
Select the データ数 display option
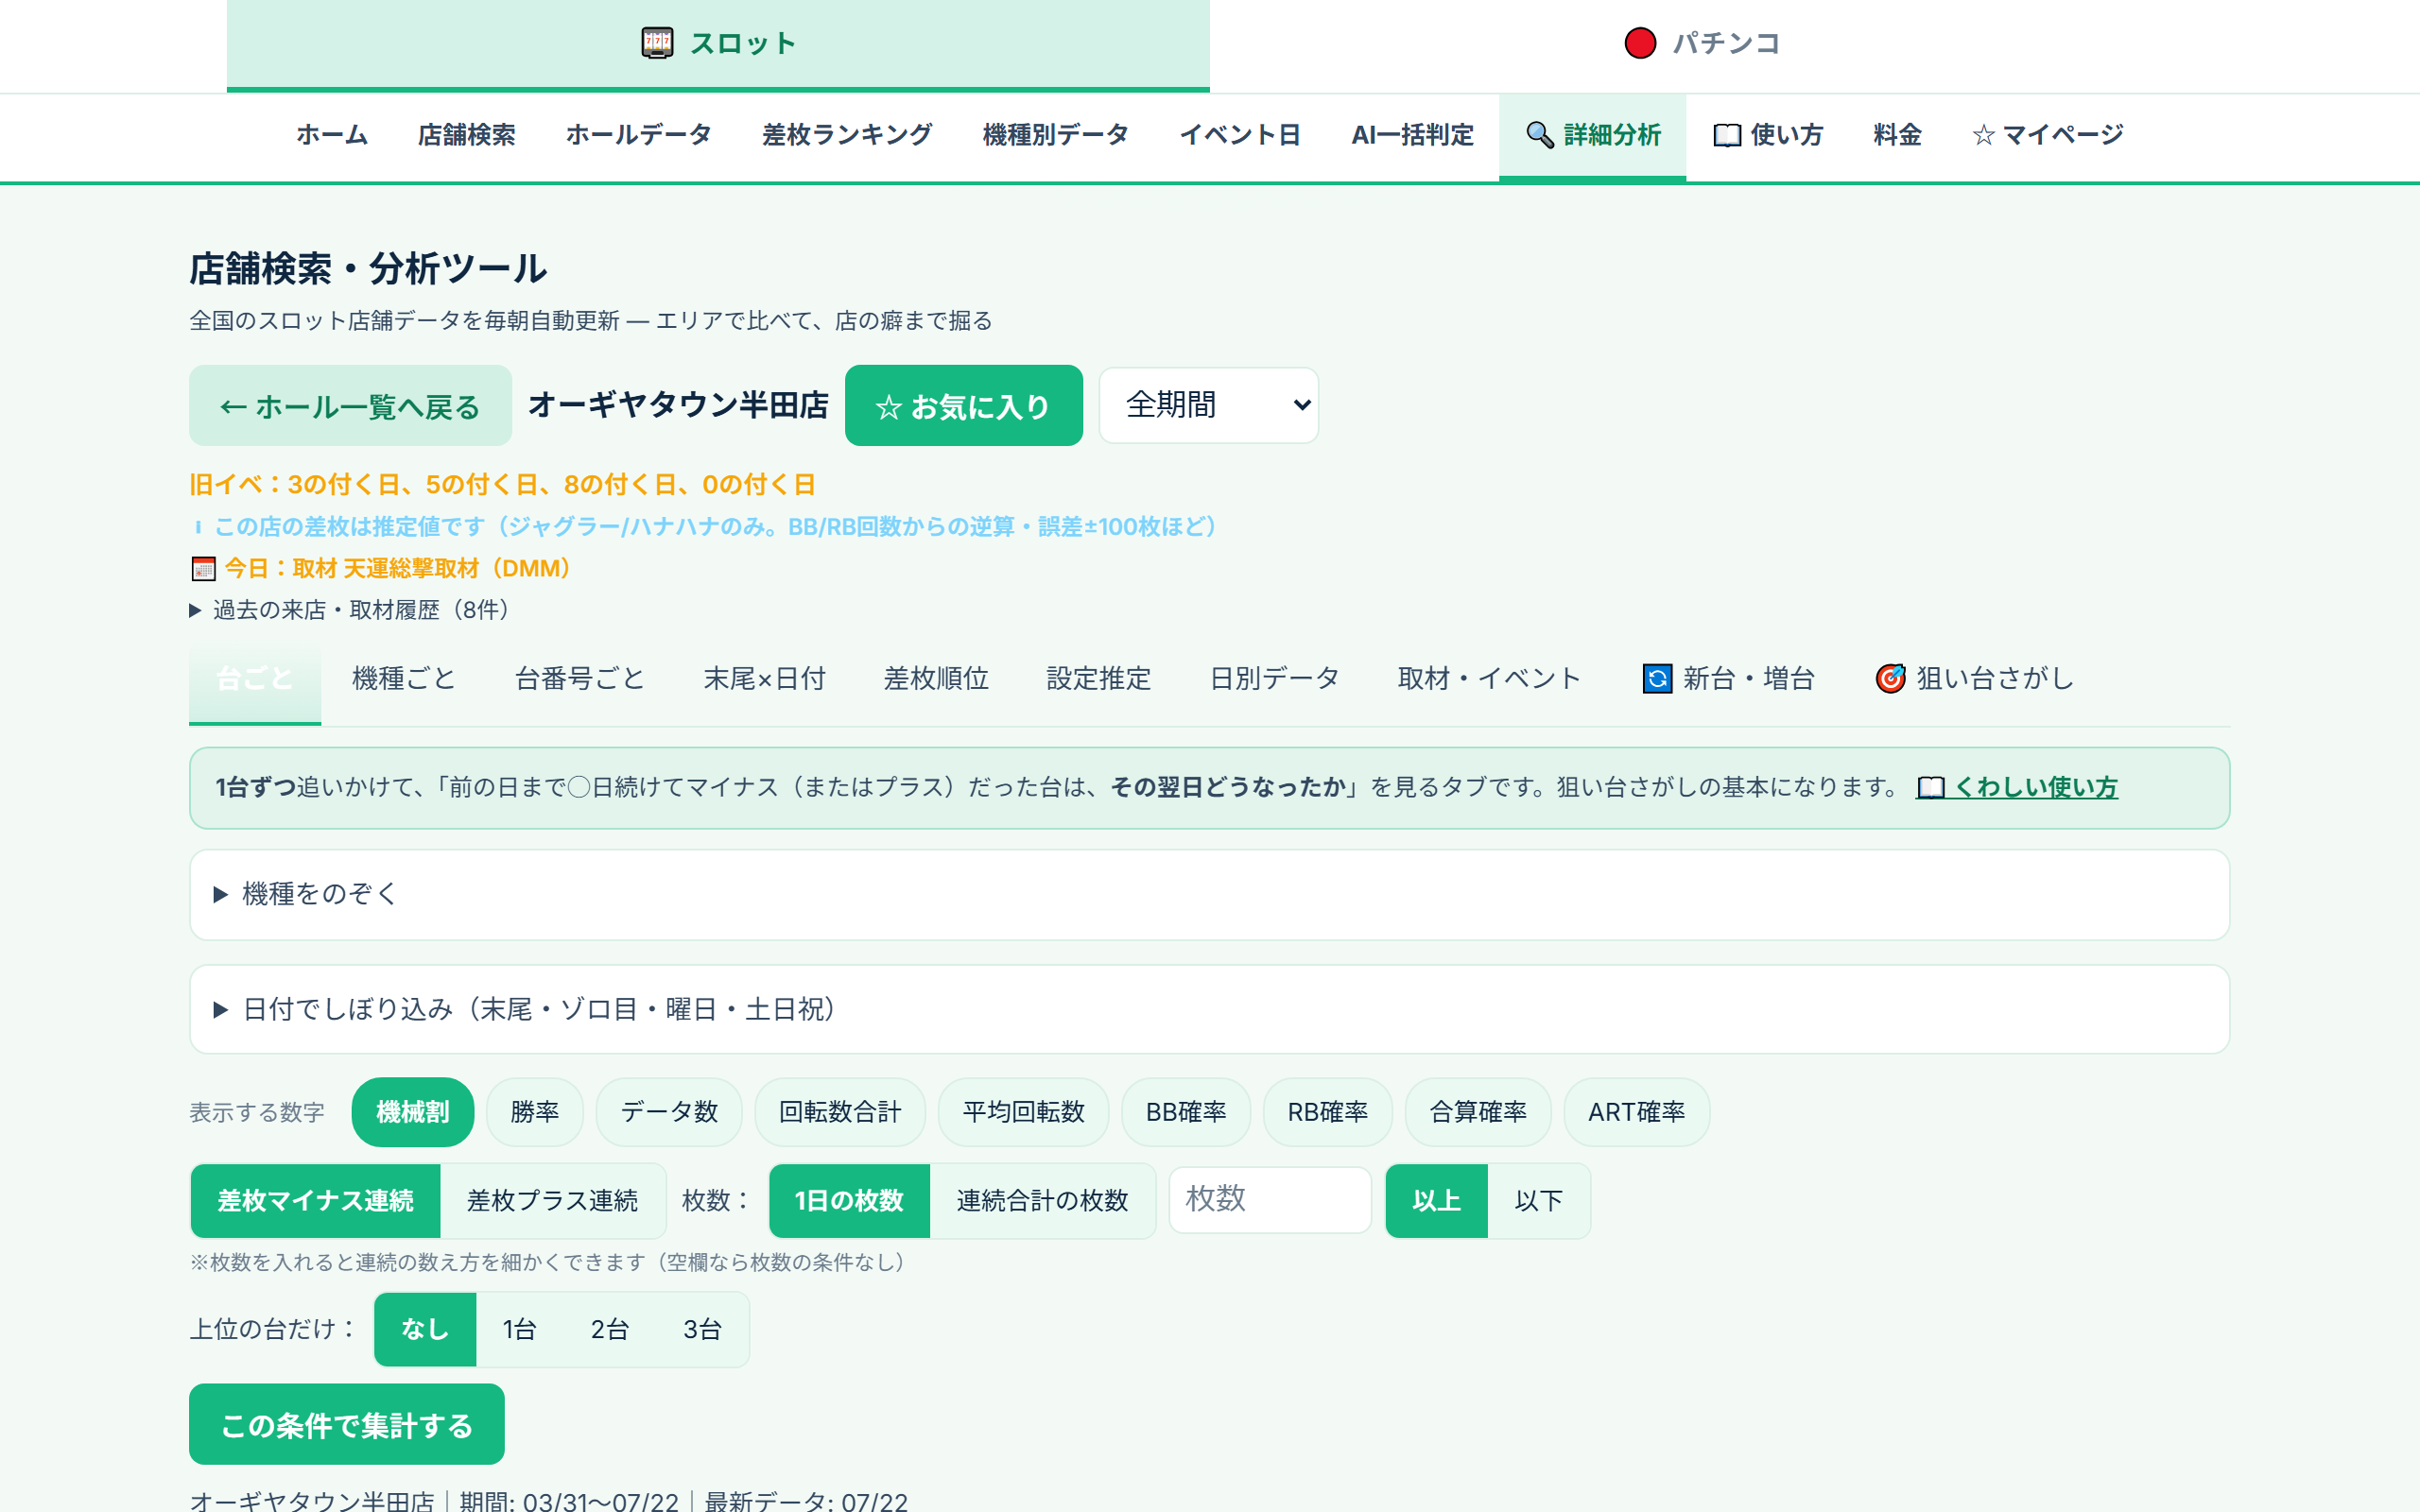coord(669,1112)
